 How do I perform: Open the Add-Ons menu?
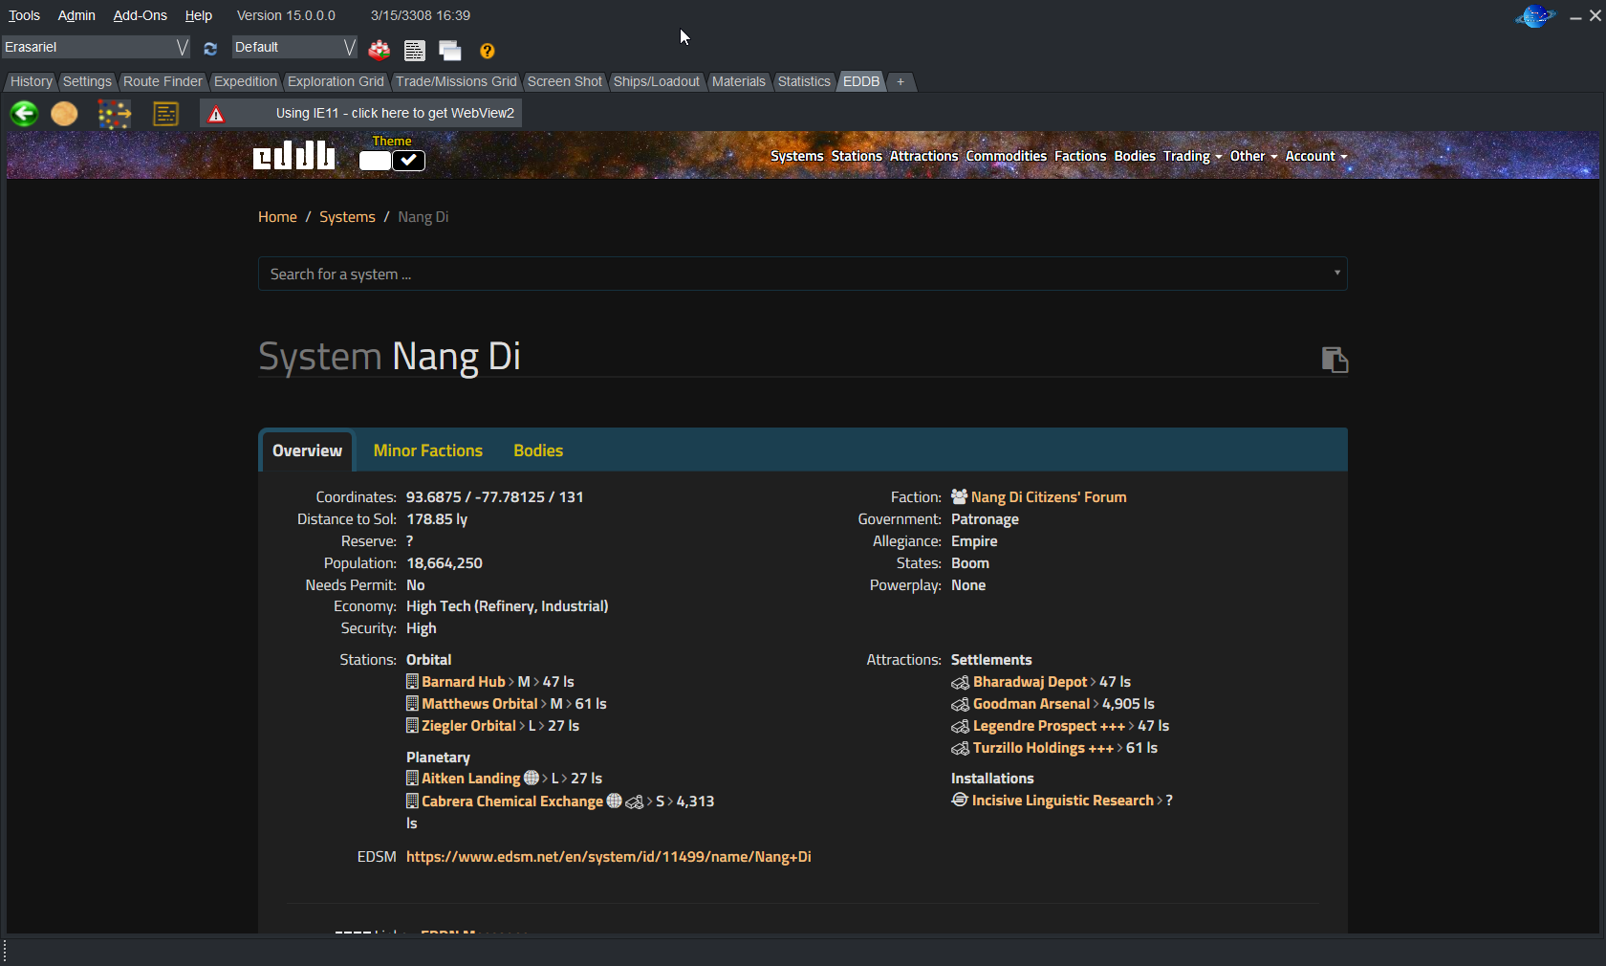(140, 15)
